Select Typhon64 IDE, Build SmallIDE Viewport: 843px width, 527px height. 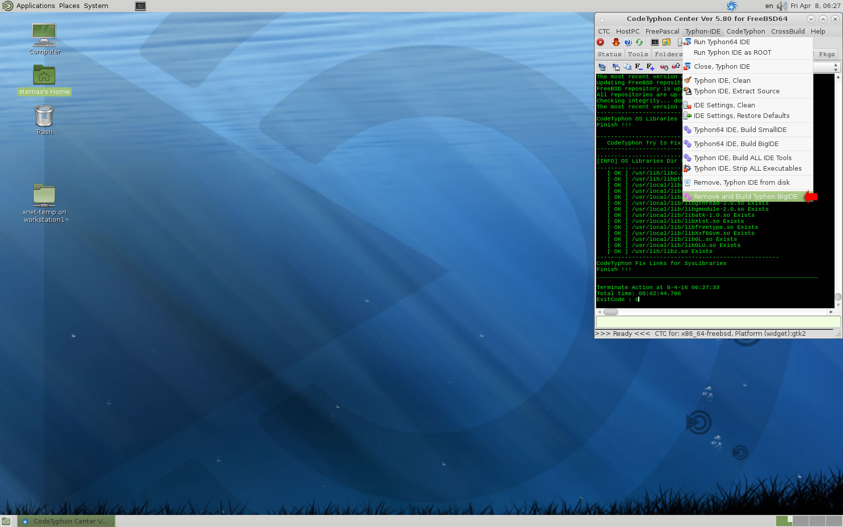(x=748, y=130)
